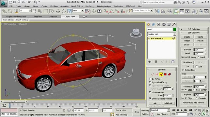This screenshot has width=210, height=117.
Task: Open the Motion command panel tab
Action: 164,24
